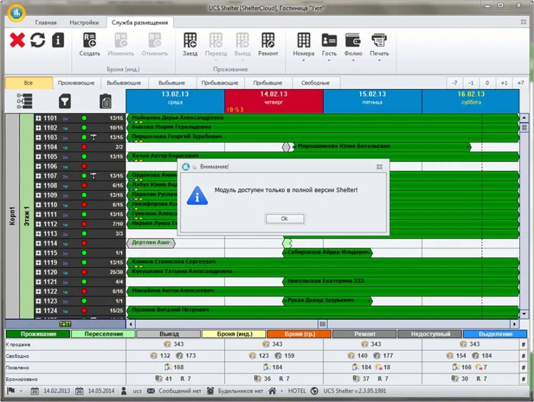
Task: Jump to today with the 0 button
Action: coord(487,83)
